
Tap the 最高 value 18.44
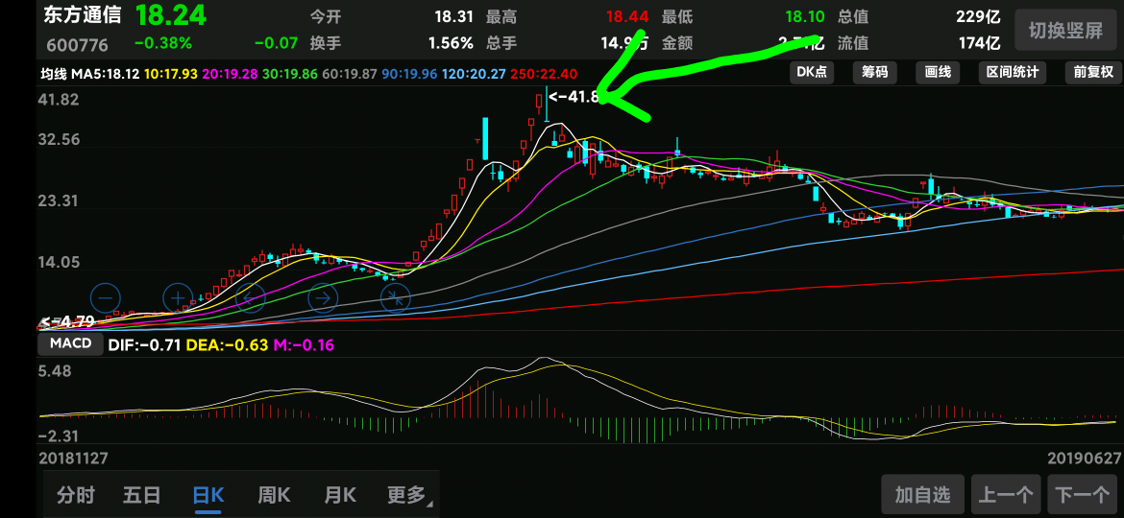click(627, 16)
